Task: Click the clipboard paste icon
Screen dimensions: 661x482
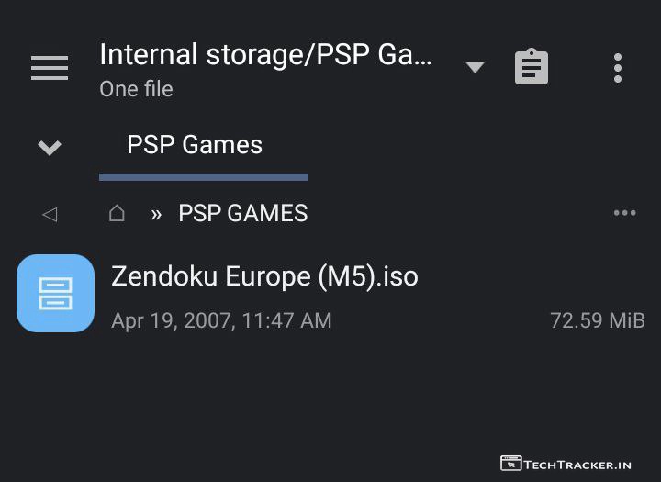Action: [x=532, y=68]
